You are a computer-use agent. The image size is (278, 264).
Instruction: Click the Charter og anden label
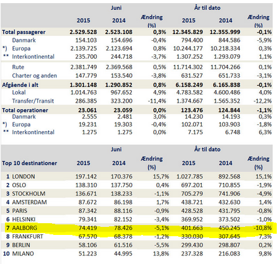[x=35, y=75]
